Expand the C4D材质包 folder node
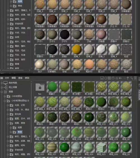The height and width of the screenshot is (158, 140). tap(5, 96)
